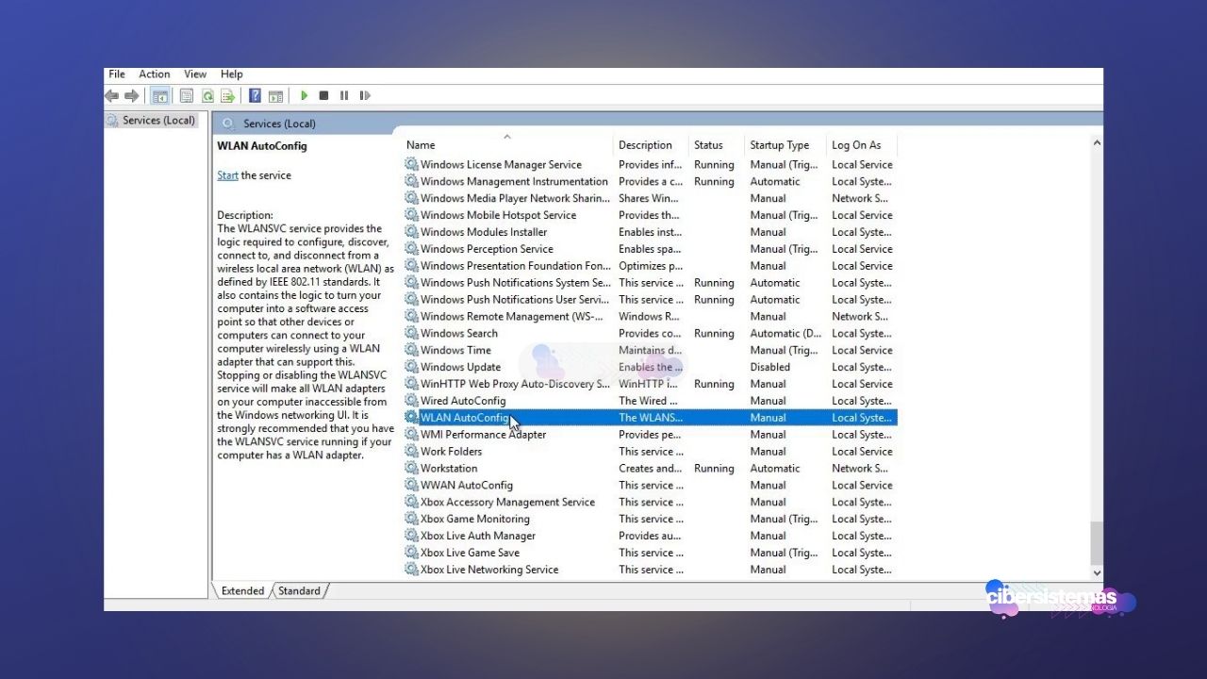1207x679 pixels.
Task: Click 'Running' status of Workstation row
Action: click(714, 468)
